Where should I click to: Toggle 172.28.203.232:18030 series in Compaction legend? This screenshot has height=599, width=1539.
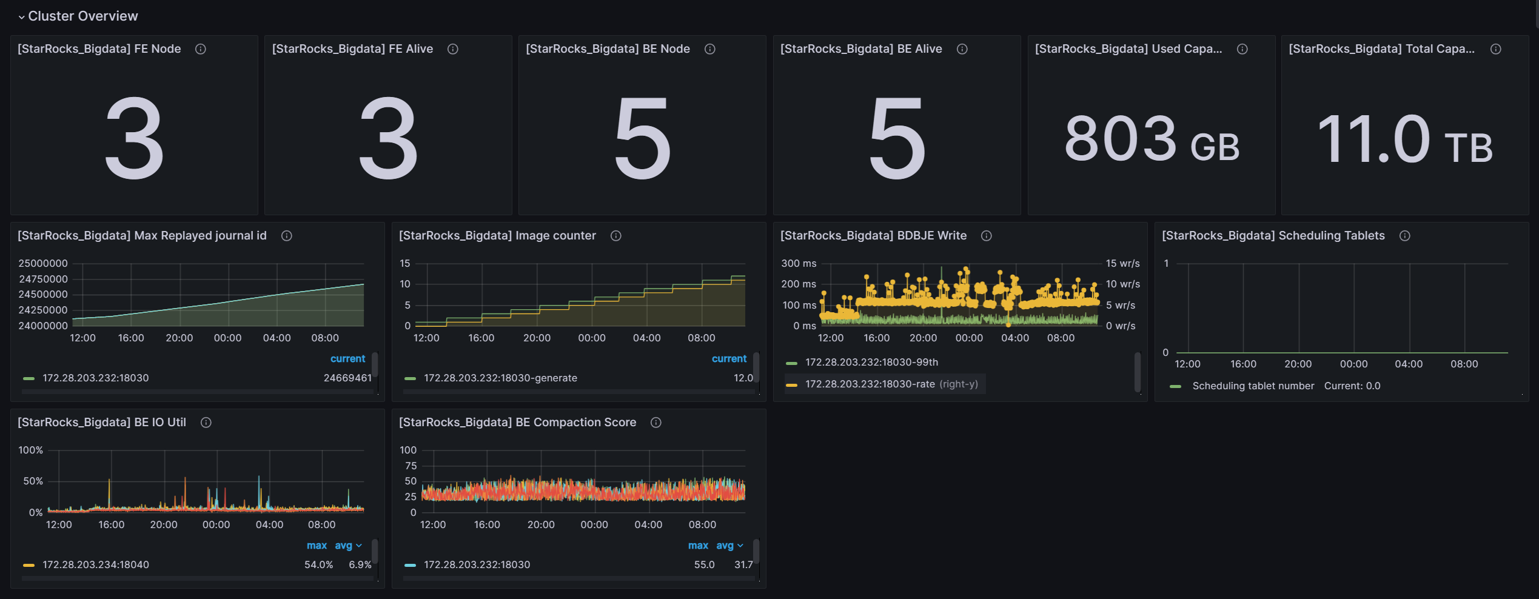coord(477,565)
